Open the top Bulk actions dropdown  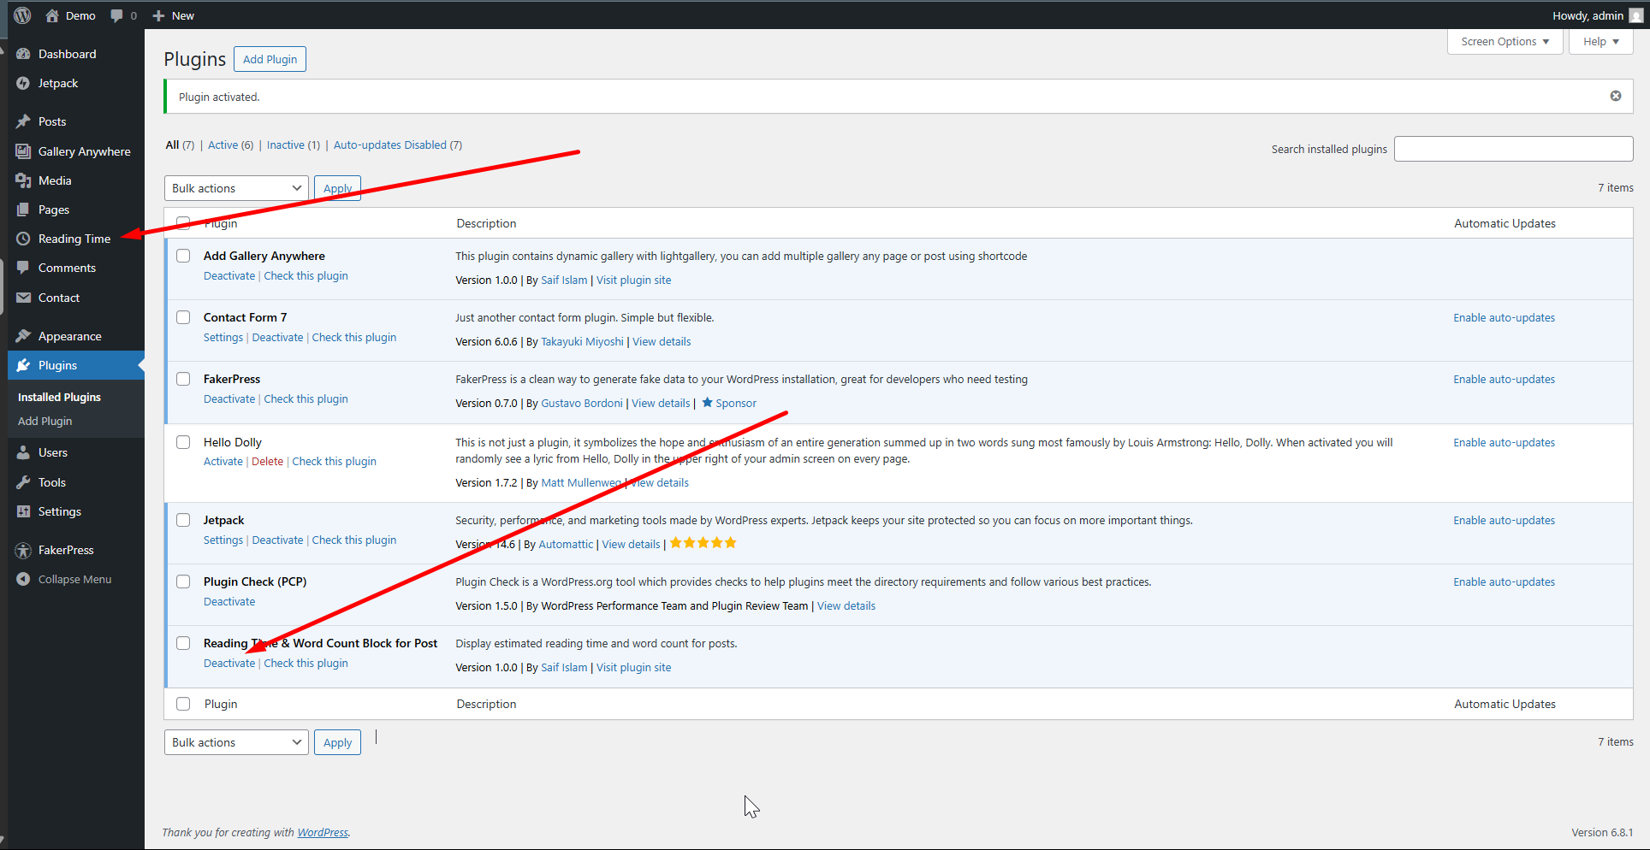click(x=236, y=188)
